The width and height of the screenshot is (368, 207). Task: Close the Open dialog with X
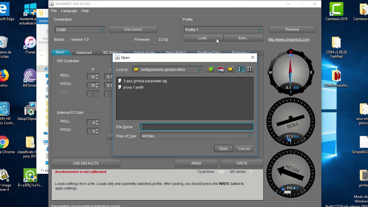(252, 57)
